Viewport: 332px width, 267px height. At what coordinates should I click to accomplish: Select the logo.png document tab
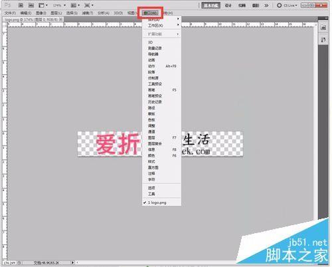31,19
